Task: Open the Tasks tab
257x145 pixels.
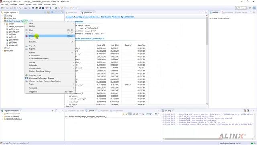Action: [x=80, y=110]
